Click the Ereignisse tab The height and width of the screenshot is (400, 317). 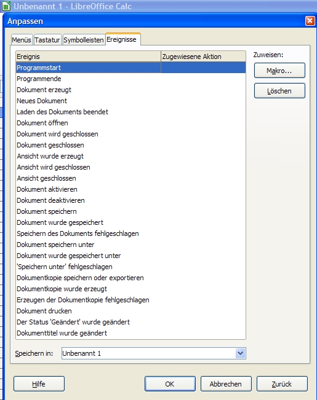(x=122, y=39)
